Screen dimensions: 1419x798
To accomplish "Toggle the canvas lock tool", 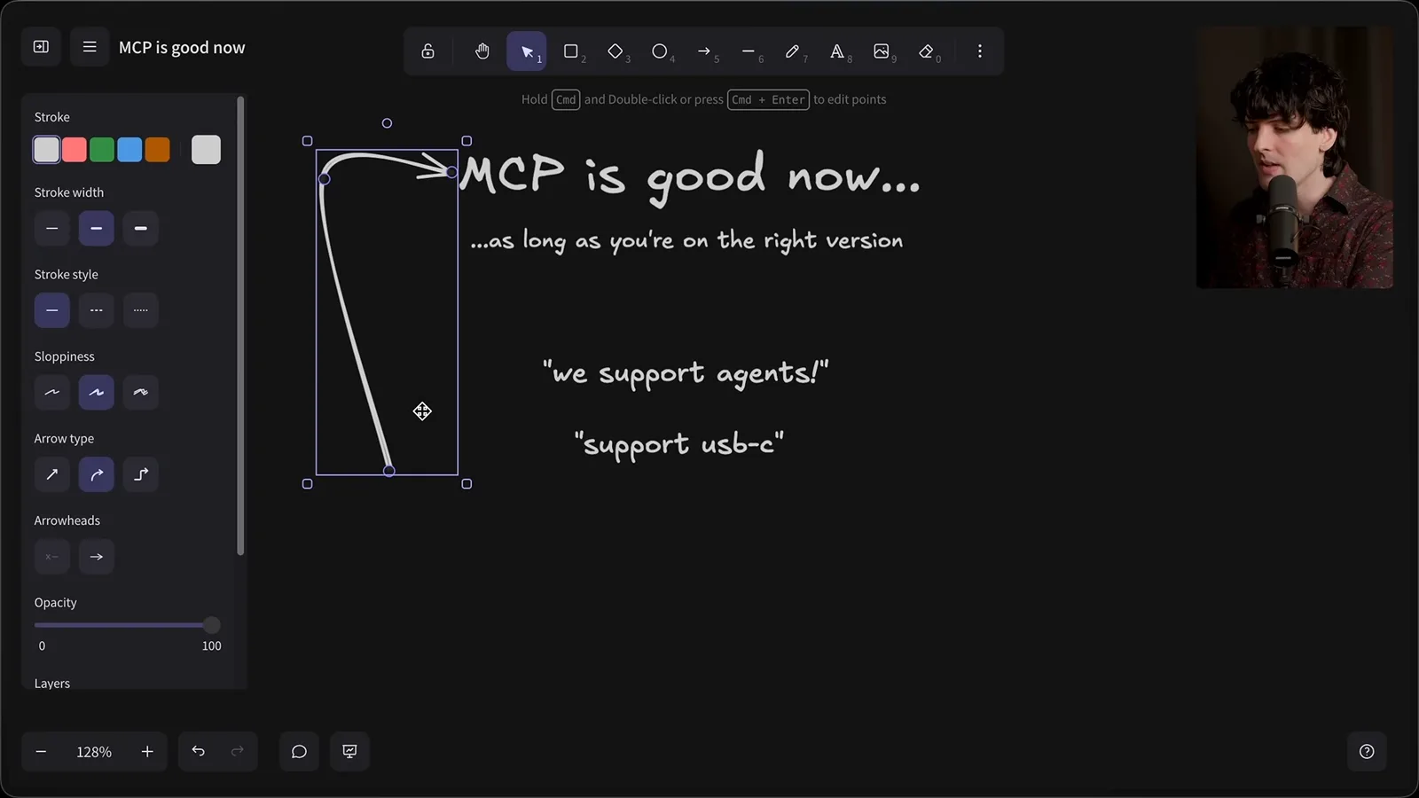I will (427, 51).
